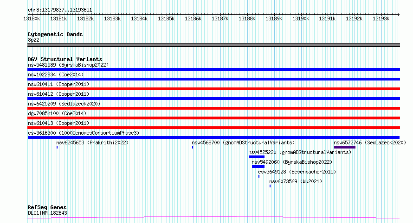Select the red nsv6425209 variant bar
Screen dimensions: 413x223
[x=213, y=108]
